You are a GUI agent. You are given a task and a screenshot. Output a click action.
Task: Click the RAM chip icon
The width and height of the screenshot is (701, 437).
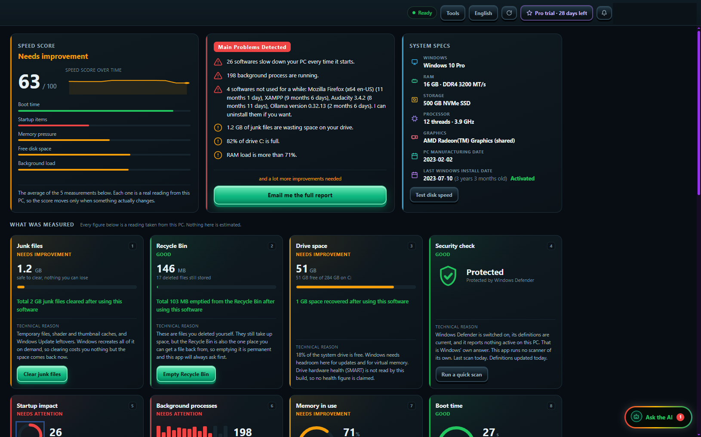click(415, 81)
